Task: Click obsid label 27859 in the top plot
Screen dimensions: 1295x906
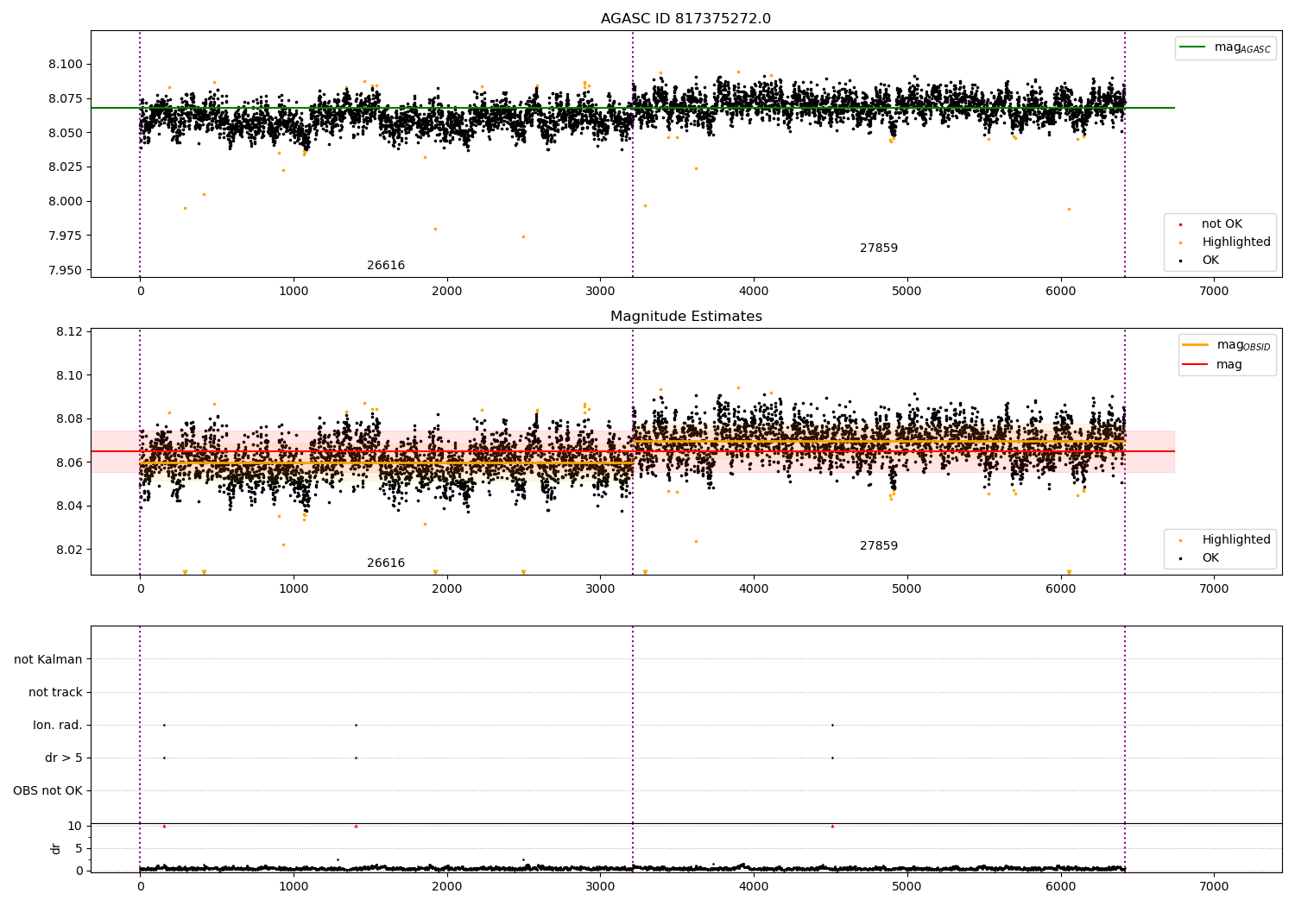Action: [879, 249]
